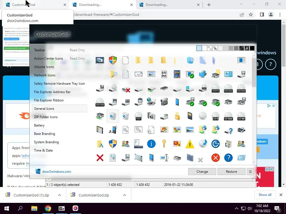The width and height of the screenshot is (286, 214).
Task: Choose the film strip video icon
Action: click(177, 74)
